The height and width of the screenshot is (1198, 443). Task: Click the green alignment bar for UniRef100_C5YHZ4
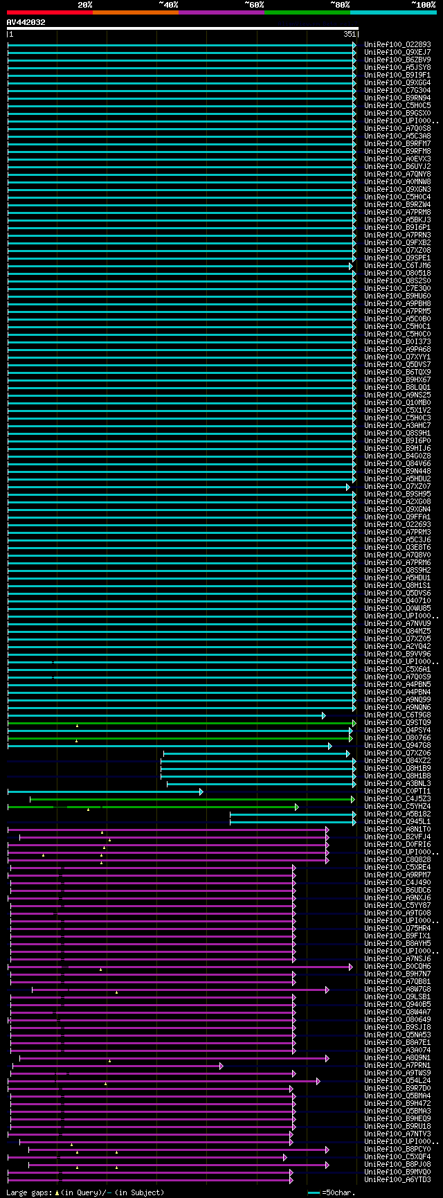point(153,807)
